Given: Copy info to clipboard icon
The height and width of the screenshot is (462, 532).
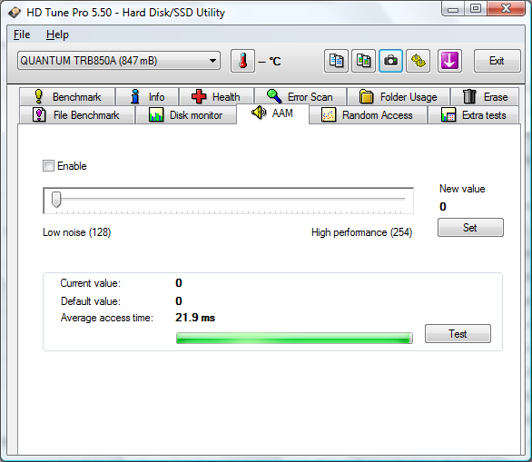Looking at the screenshot, I should [x=336, y=61].
